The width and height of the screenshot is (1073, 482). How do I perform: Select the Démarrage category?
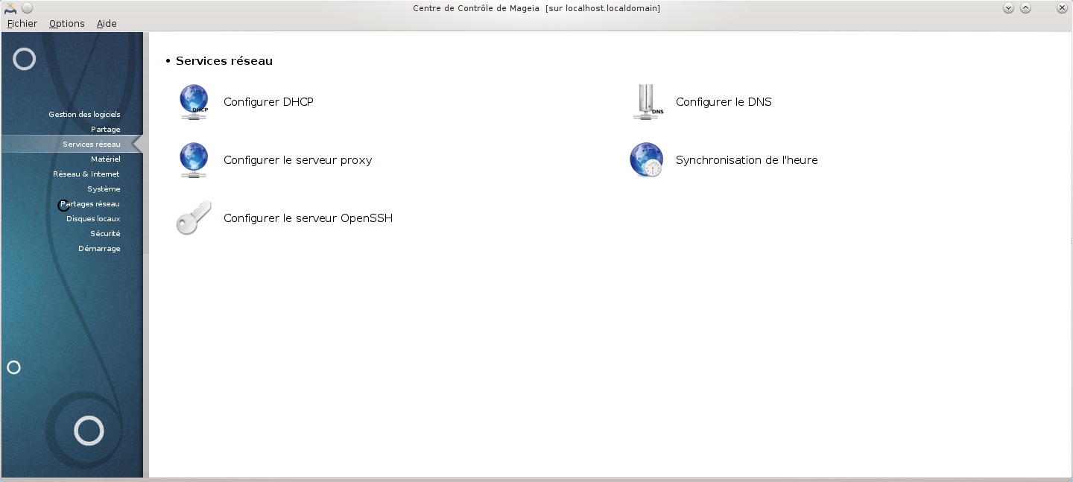pos(99,248)
